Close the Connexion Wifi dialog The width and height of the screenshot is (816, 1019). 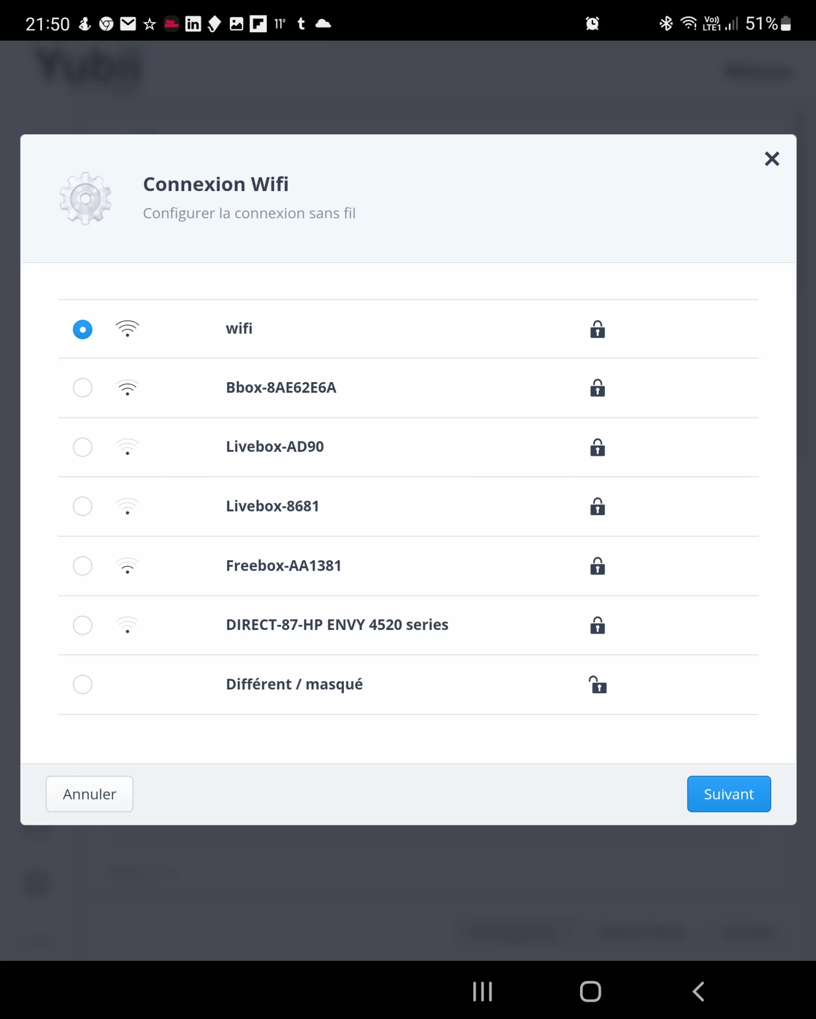pyautogui.click(x=772, y=159)
